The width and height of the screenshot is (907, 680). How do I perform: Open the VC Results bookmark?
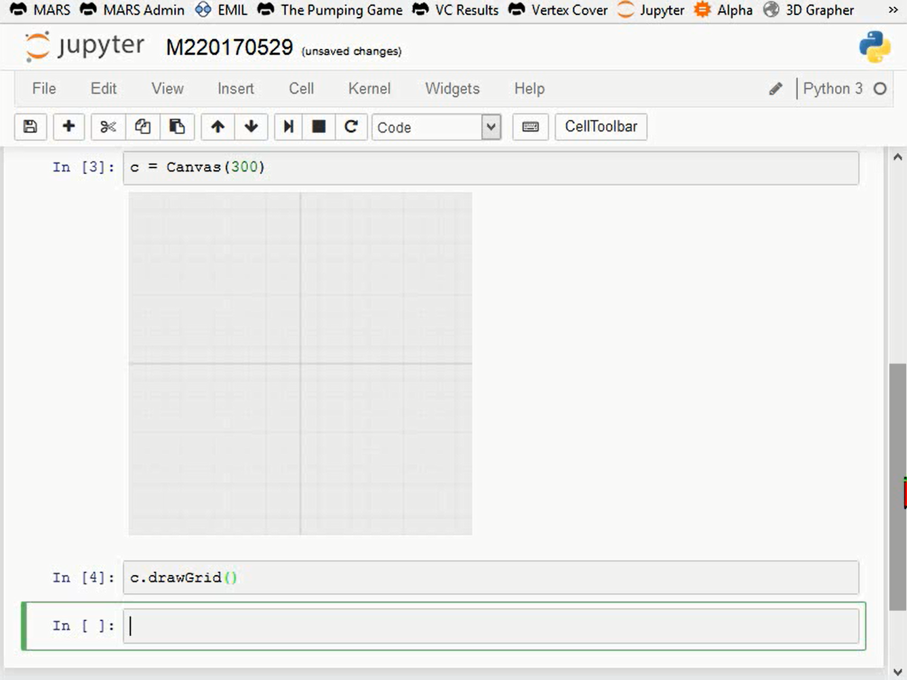click(456, 10)
